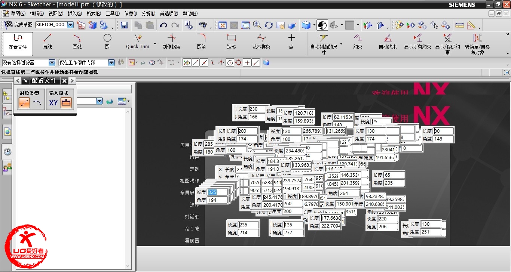Click the zoom magnifier with plus-minus
Image resolution: width=511 pixels, height=272 pixels.
[x=257, y=25]
